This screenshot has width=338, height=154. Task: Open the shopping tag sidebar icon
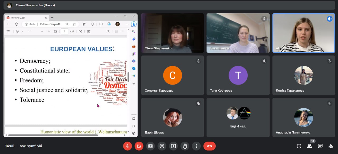click(x=134, y=39)
